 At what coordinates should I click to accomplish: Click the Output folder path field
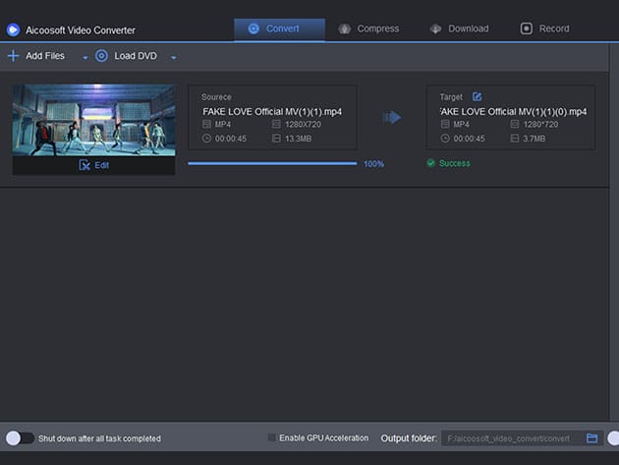[x=511, y=438]
